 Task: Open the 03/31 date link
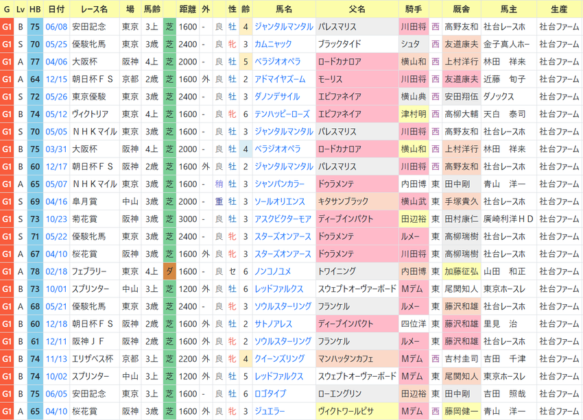[x=56, y=149]
